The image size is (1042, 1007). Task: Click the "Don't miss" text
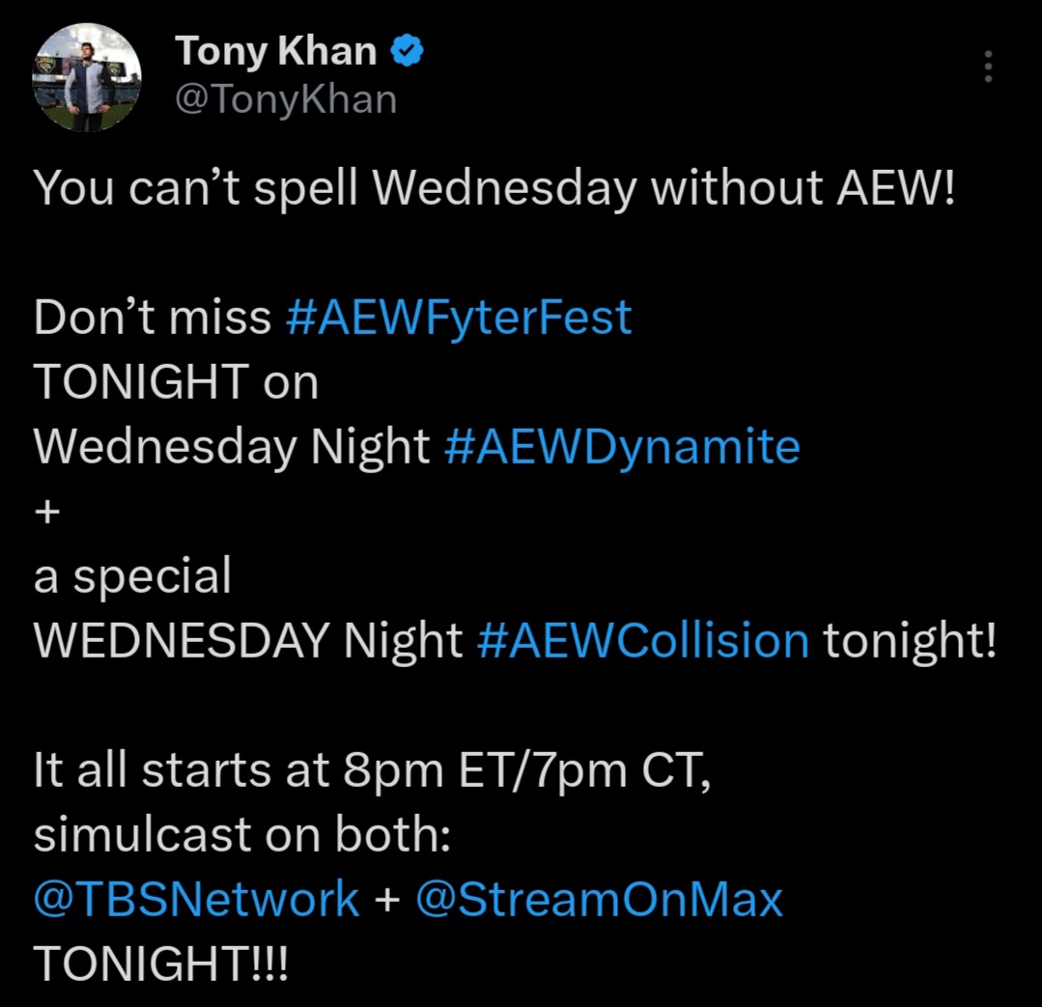[x=153, y=318]
